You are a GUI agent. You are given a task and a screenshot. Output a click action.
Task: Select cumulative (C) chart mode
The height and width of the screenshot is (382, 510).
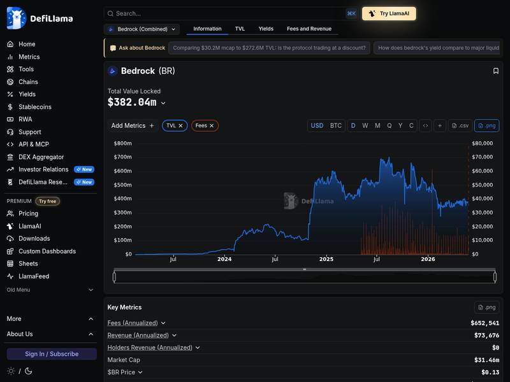click(411, 125)
